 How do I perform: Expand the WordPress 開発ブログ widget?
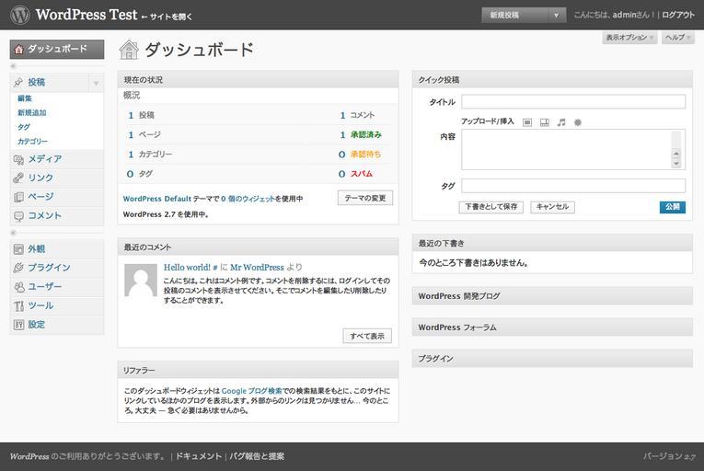click(552, 296)
